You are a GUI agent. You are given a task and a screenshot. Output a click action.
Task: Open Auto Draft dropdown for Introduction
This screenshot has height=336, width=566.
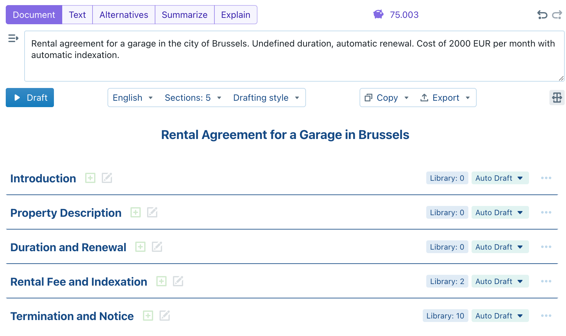pos(500,178)
